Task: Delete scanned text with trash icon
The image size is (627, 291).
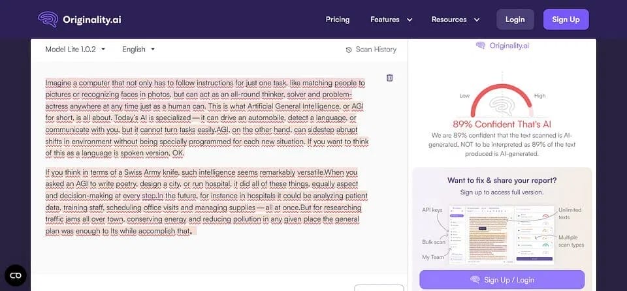Action: 390,78
